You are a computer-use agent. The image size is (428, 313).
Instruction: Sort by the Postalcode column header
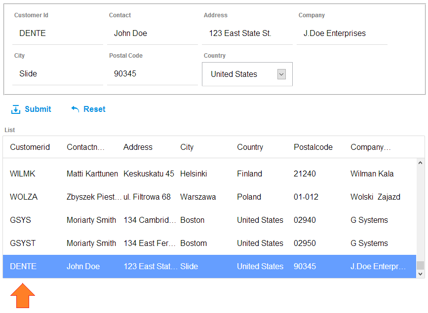point(313,147)
